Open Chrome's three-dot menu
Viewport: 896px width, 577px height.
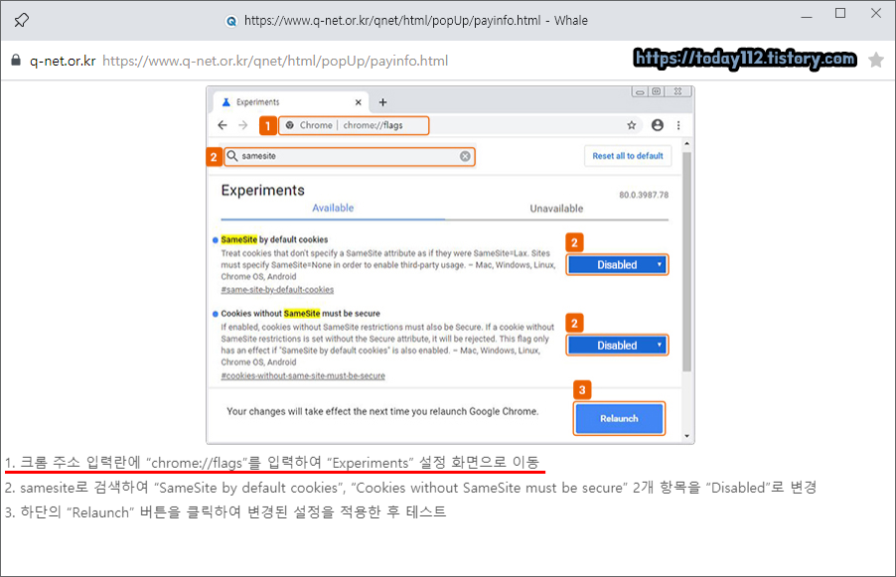click(x=678, y=125)
